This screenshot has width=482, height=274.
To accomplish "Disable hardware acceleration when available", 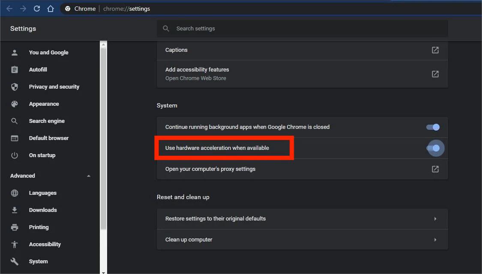I will (434, 148).
